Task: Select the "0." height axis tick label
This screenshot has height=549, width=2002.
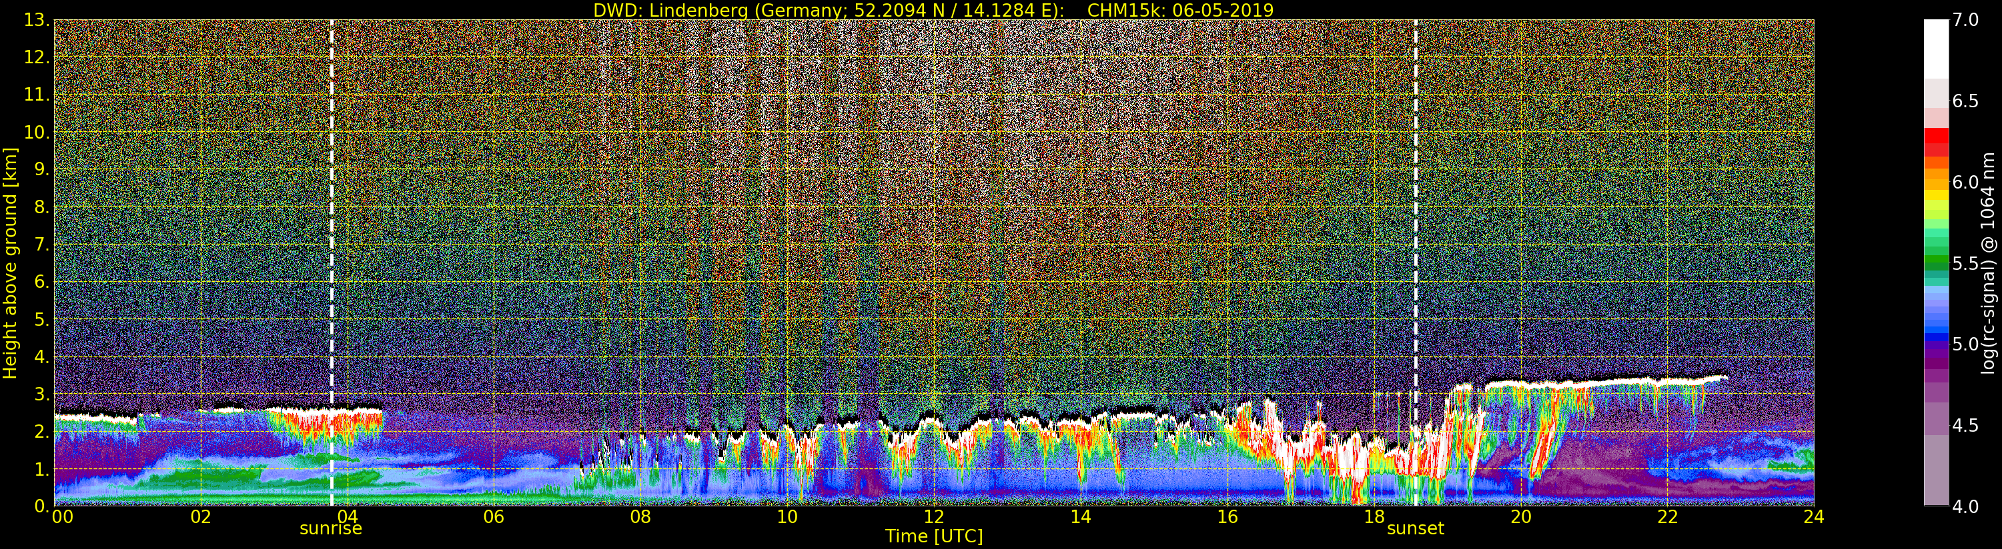Action: [x=41, y=506]
